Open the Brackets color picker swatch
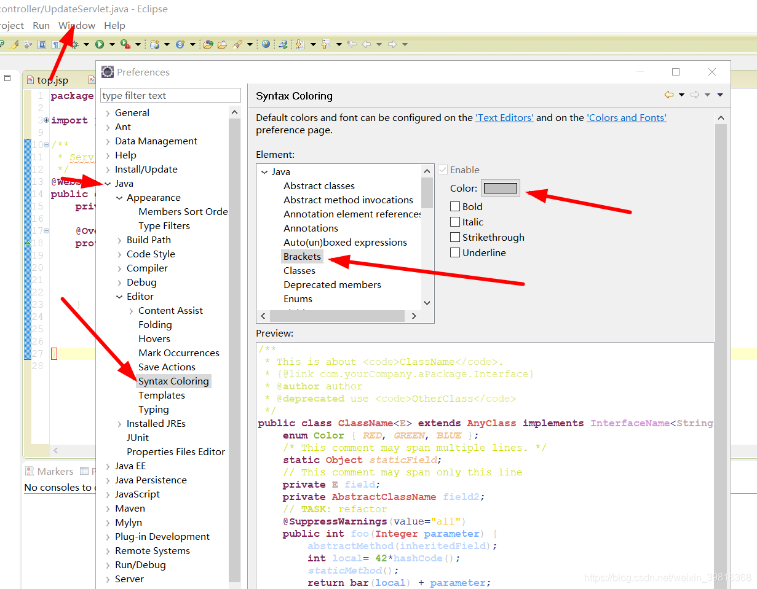 pyautogui.click(x=501, y=188)
